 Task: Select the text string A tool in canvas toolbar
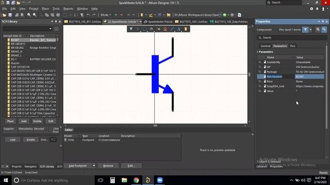tap(179, 29)
